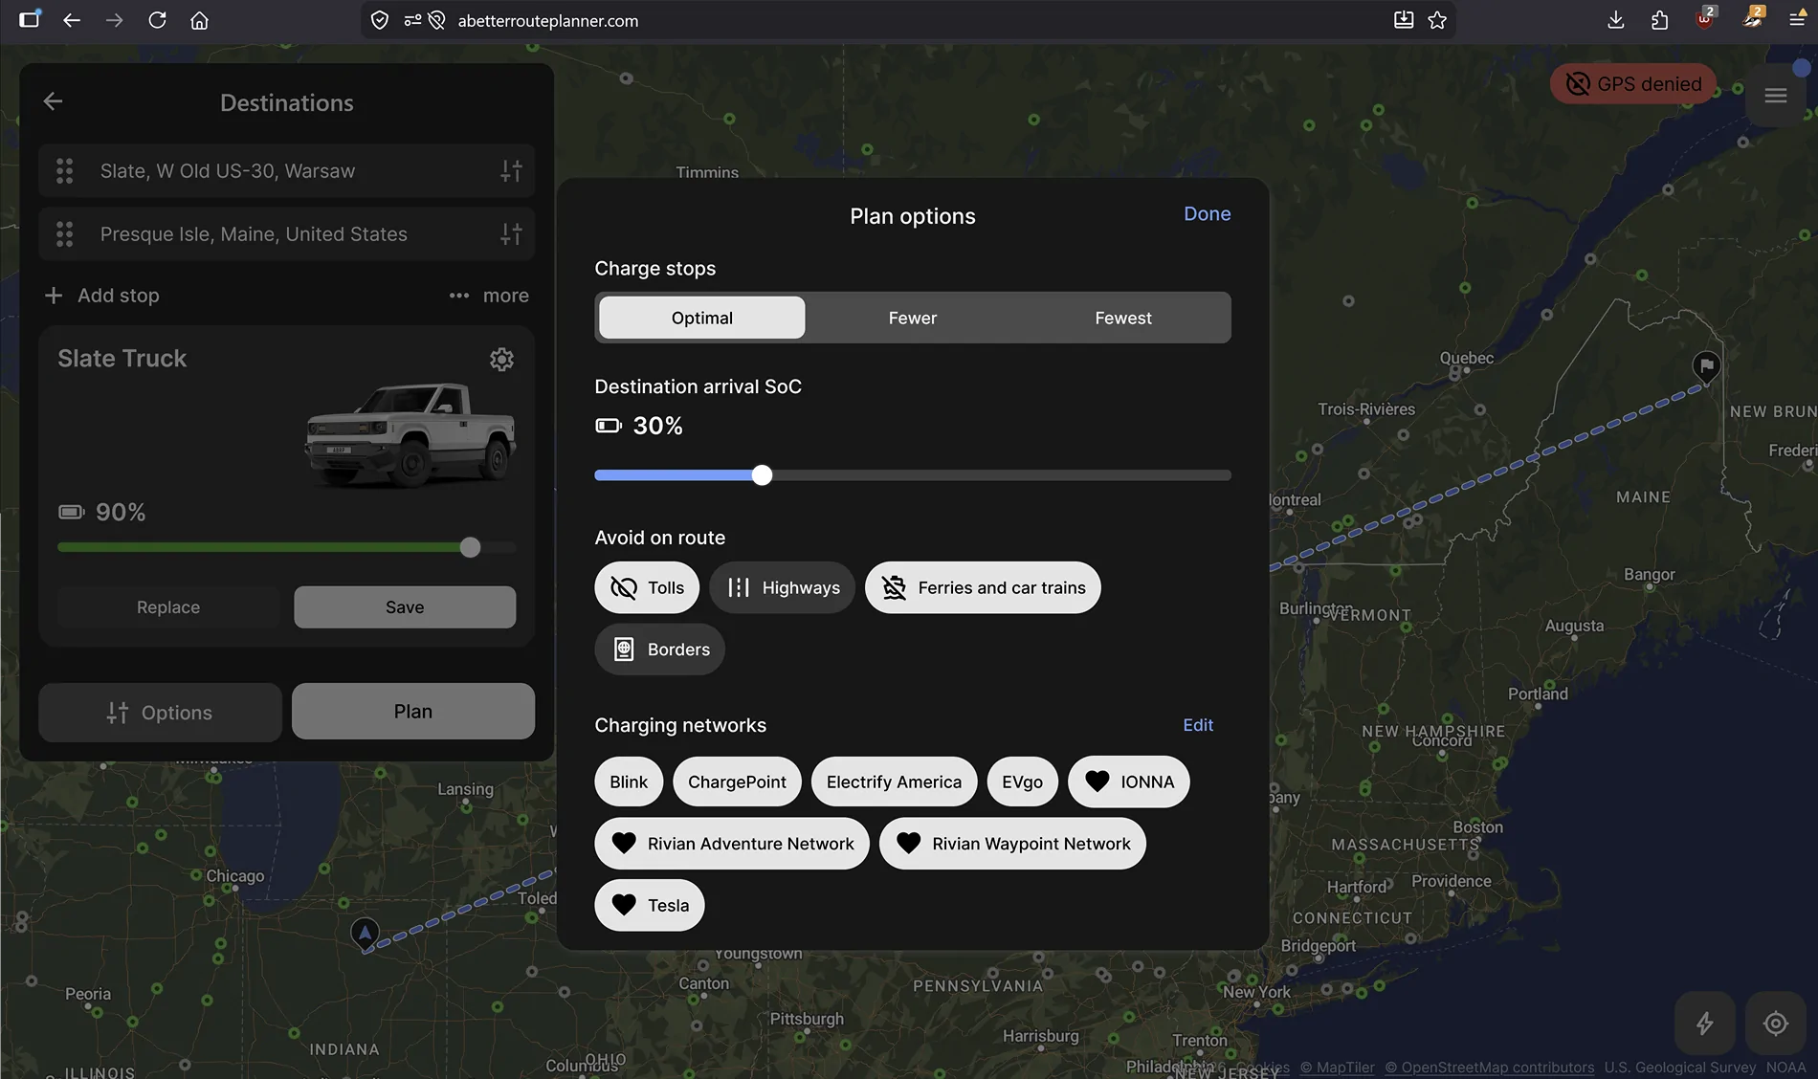This screenshot has width=1818, height=1079.
Task: Click Replace vehicle button
Action: pos(168,607)
